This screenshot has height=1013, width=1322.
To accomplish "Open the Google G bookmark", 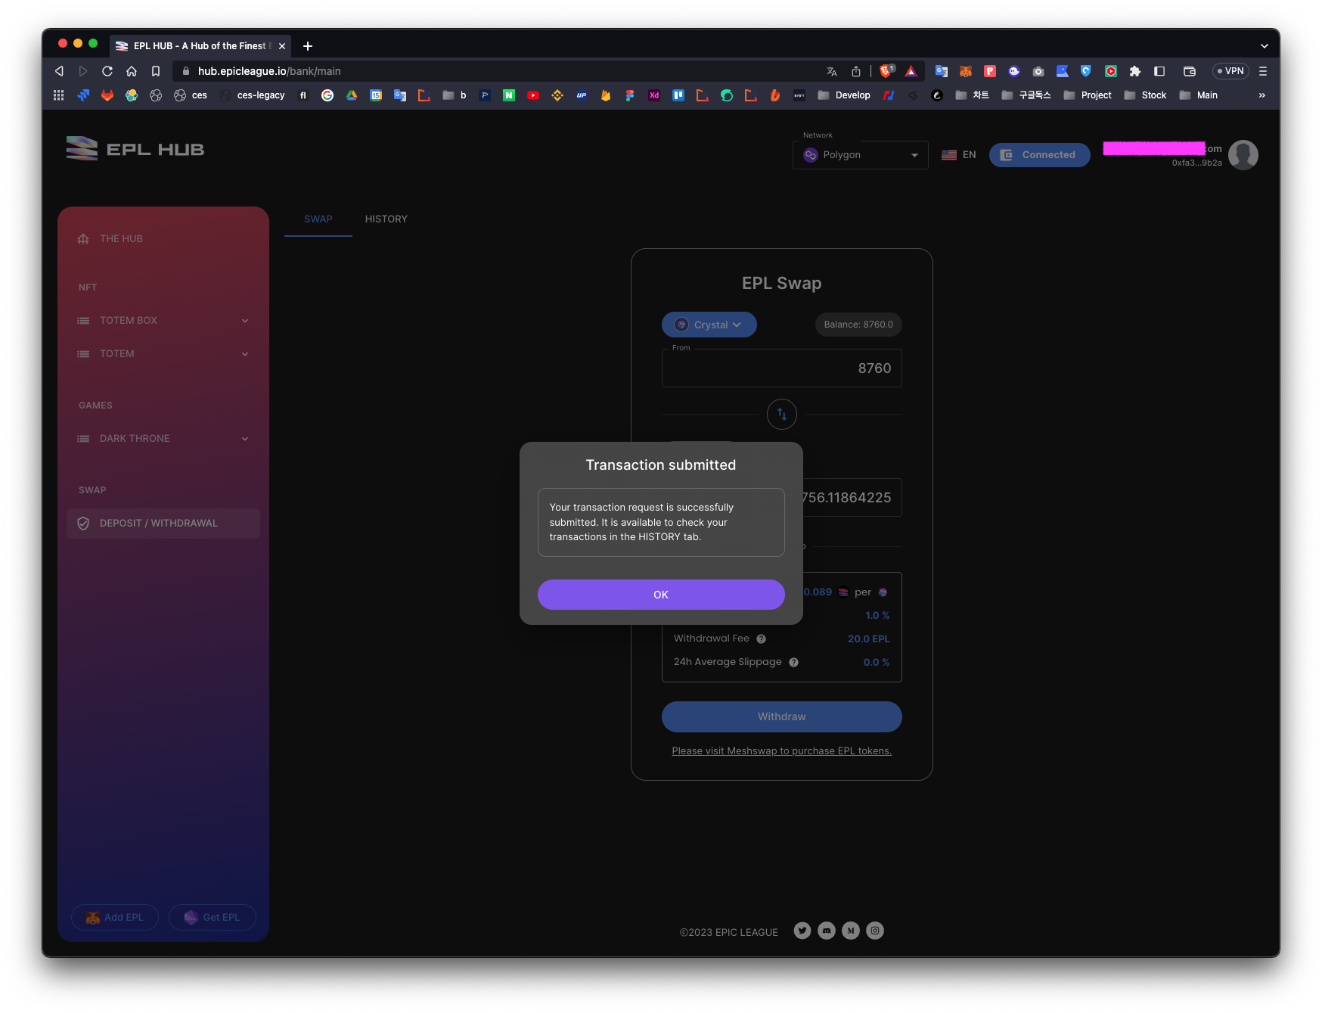I will point(327,95).
